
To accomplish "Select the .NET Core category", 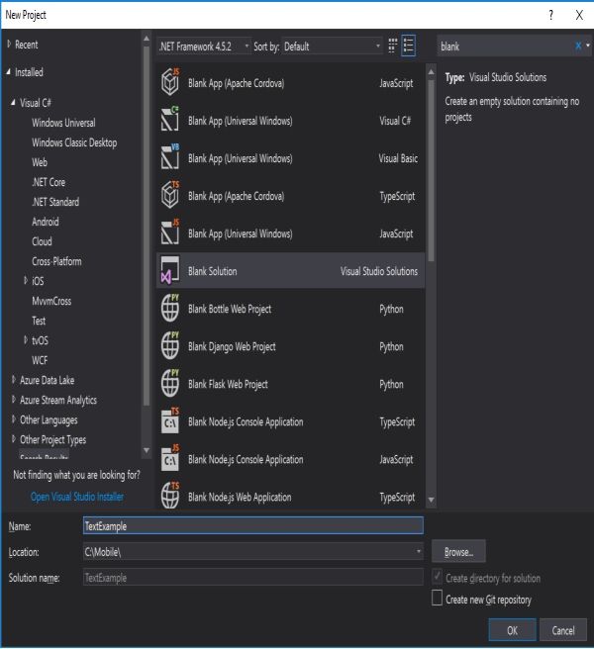I will tap(49, 182).
